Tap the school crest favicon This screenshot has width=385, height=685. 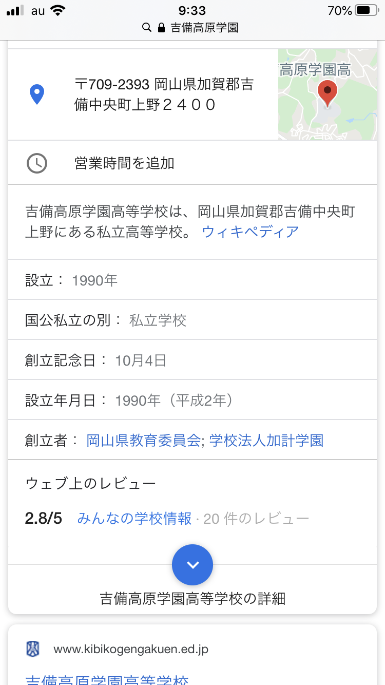[33, 649]
